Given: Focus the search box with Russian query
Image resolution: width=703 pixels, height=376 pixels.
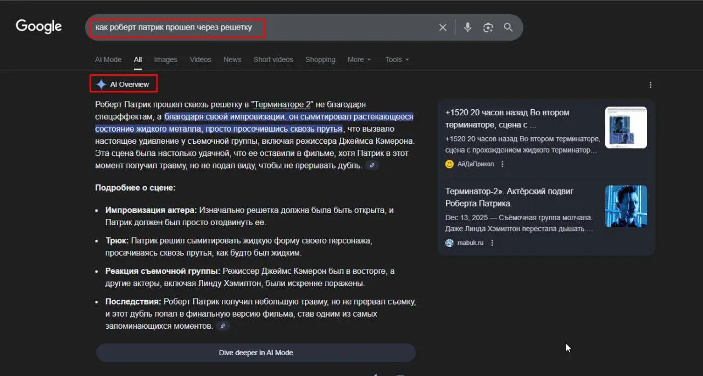Looking at the screenshot, I should [264, 27].
